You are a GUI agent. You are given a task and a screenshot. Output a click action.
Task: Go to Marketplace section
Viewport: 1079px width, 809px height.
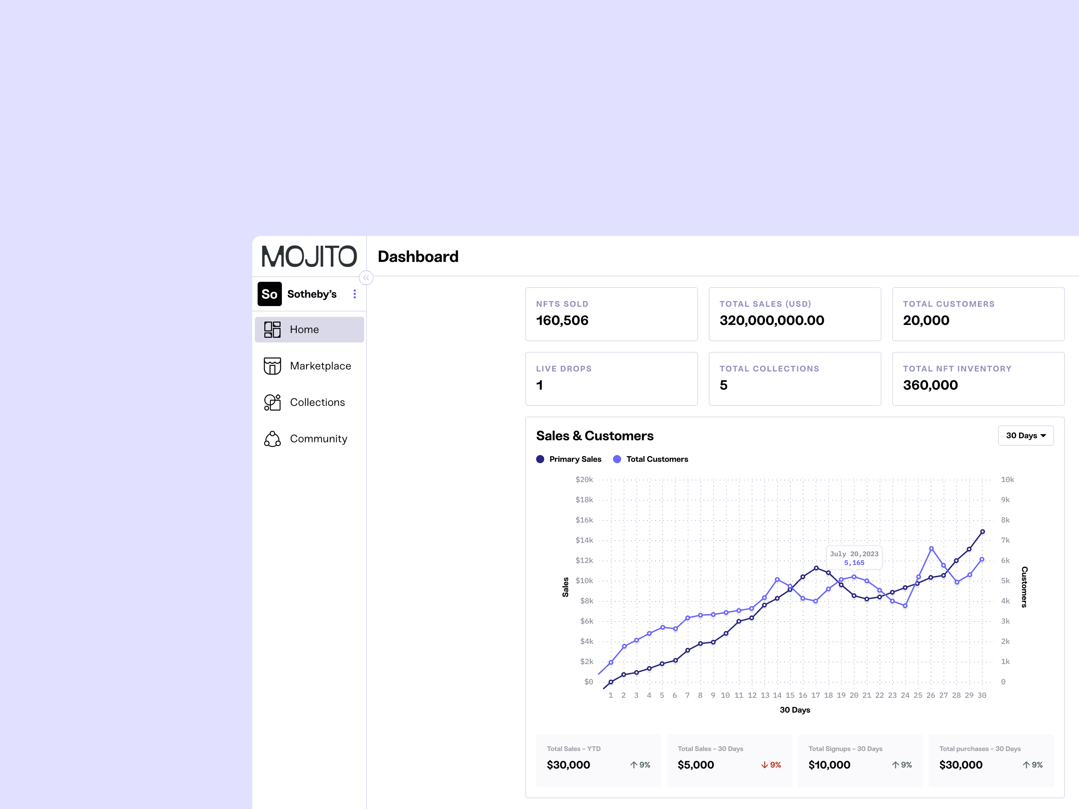coord(309,366)
